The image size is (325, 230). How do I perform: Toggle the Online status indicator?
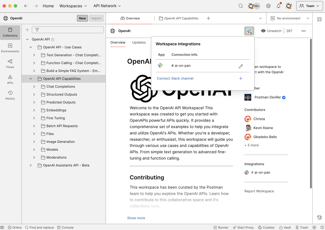14,227
